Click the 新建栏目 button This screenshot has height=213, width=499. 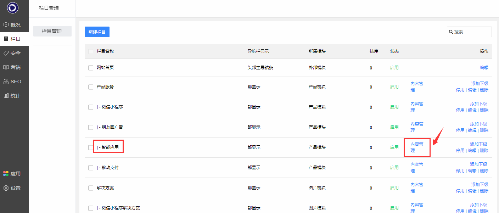97,32
